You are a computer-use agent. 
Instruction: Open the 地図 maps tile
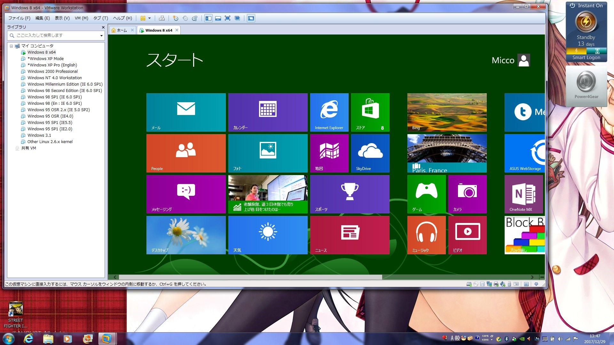tap(329, 153)
